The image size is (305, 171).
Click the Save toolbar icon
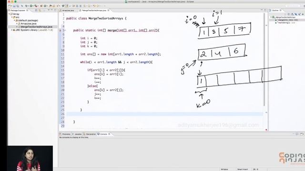click(14, 6)
